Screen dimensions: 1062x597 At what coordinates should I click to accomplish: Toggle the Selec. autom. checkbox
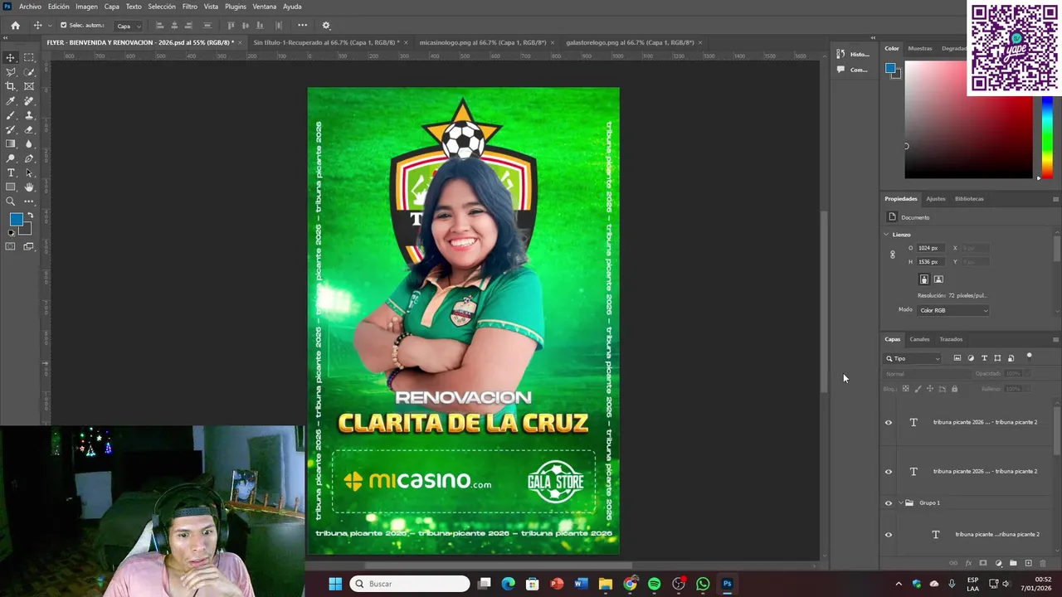[64, 25]
